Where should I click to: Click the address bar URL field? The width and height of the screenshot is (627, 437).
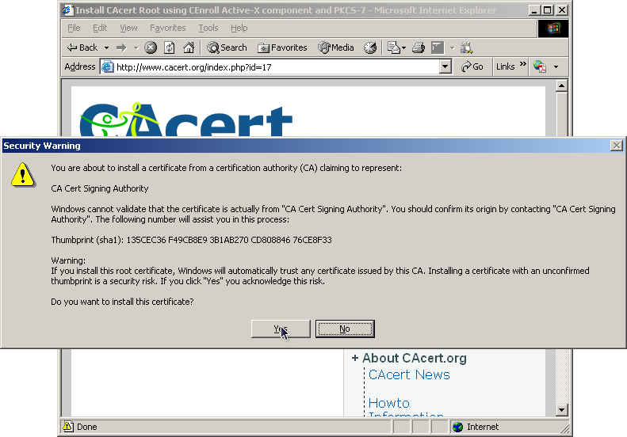(x=276, y=67)
